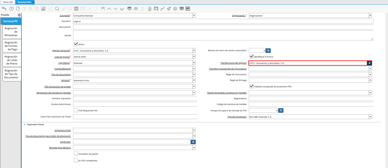This screenshot has height=168, width=388.
Task: Click the paper plane icon in toolbar
Action: pyautogui.click(x=169, y=9)
